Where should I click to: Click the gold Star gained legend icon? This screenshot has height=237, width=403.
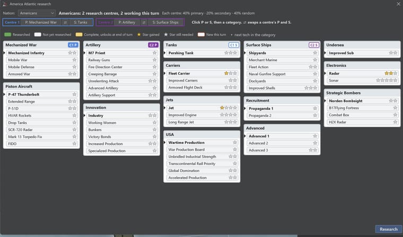click(139, 34)
